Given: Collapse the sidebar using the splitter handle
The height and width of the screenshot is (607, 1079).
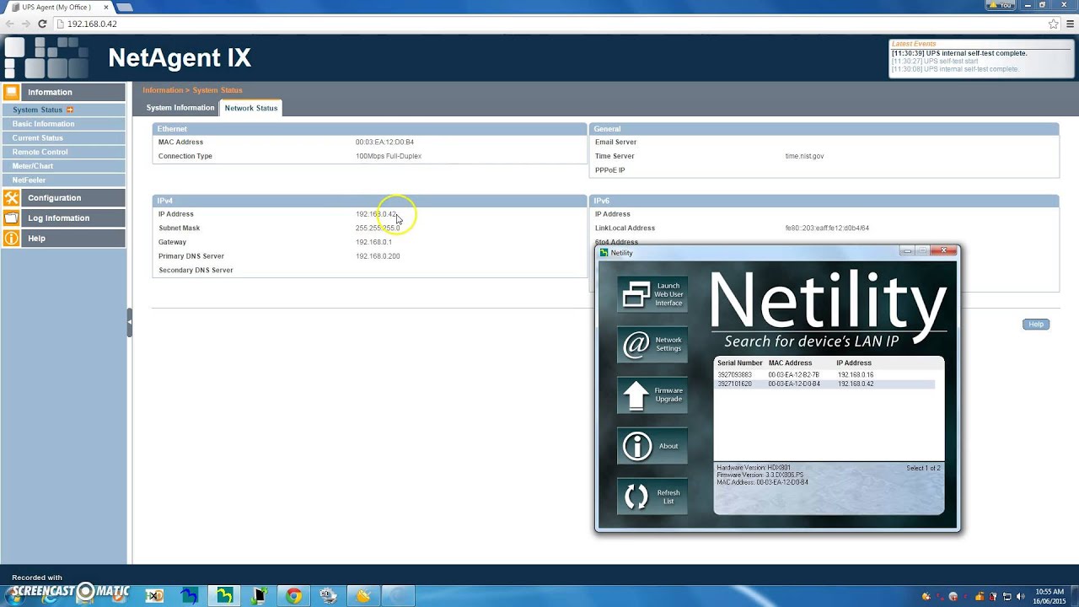Looking at the screenshot, I should (x=129, y=322).
